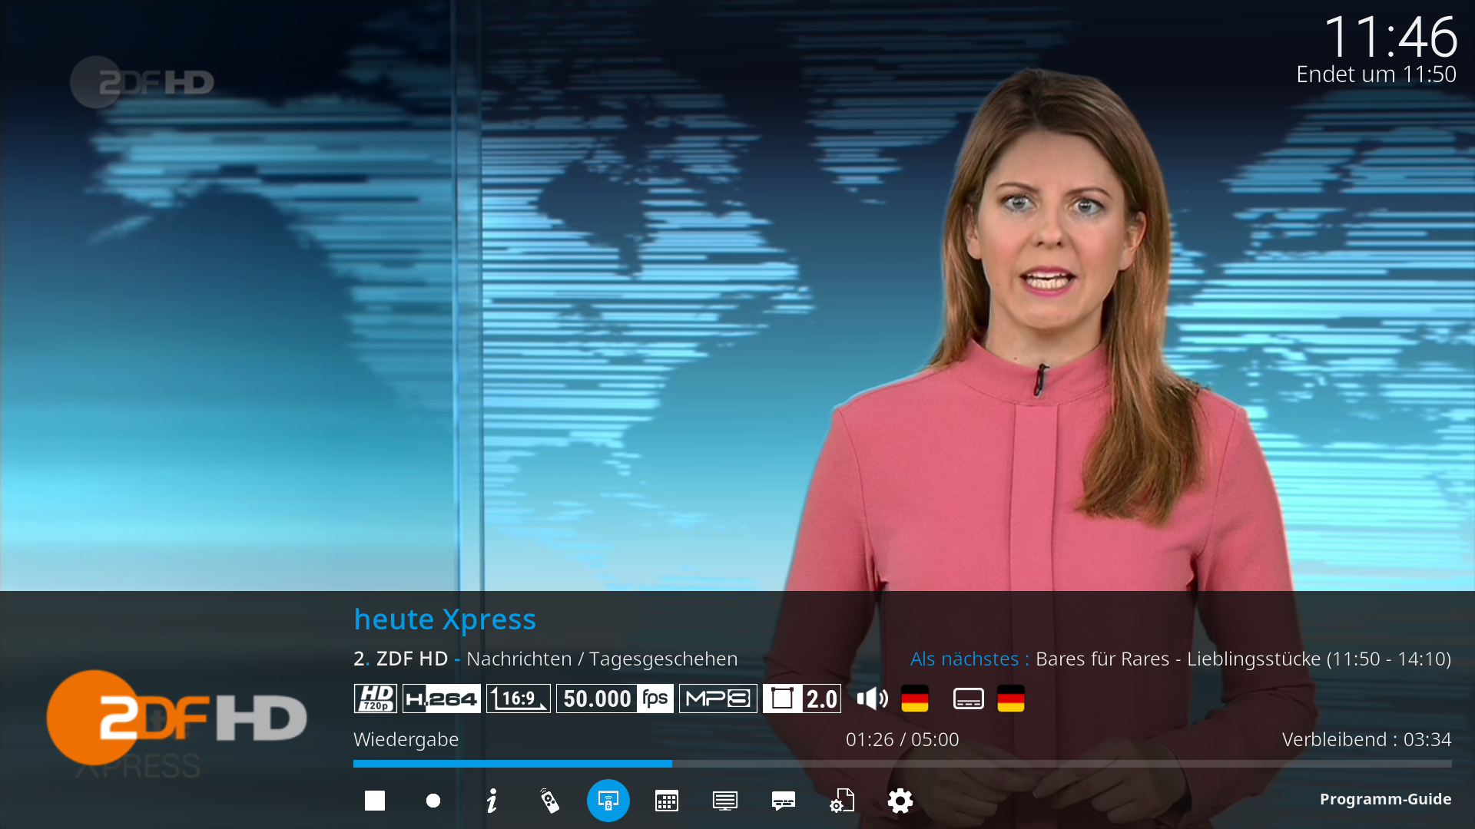Screen dimensions: 1475x829
Task: Click the HD 720p resolution badge
Action: 376,699
